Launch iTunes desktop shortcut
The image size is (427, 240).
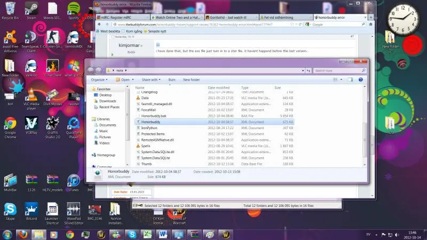74,182
